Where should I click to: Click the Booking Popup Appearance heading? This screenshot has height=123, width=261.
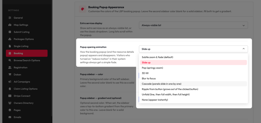coord(106,7)
